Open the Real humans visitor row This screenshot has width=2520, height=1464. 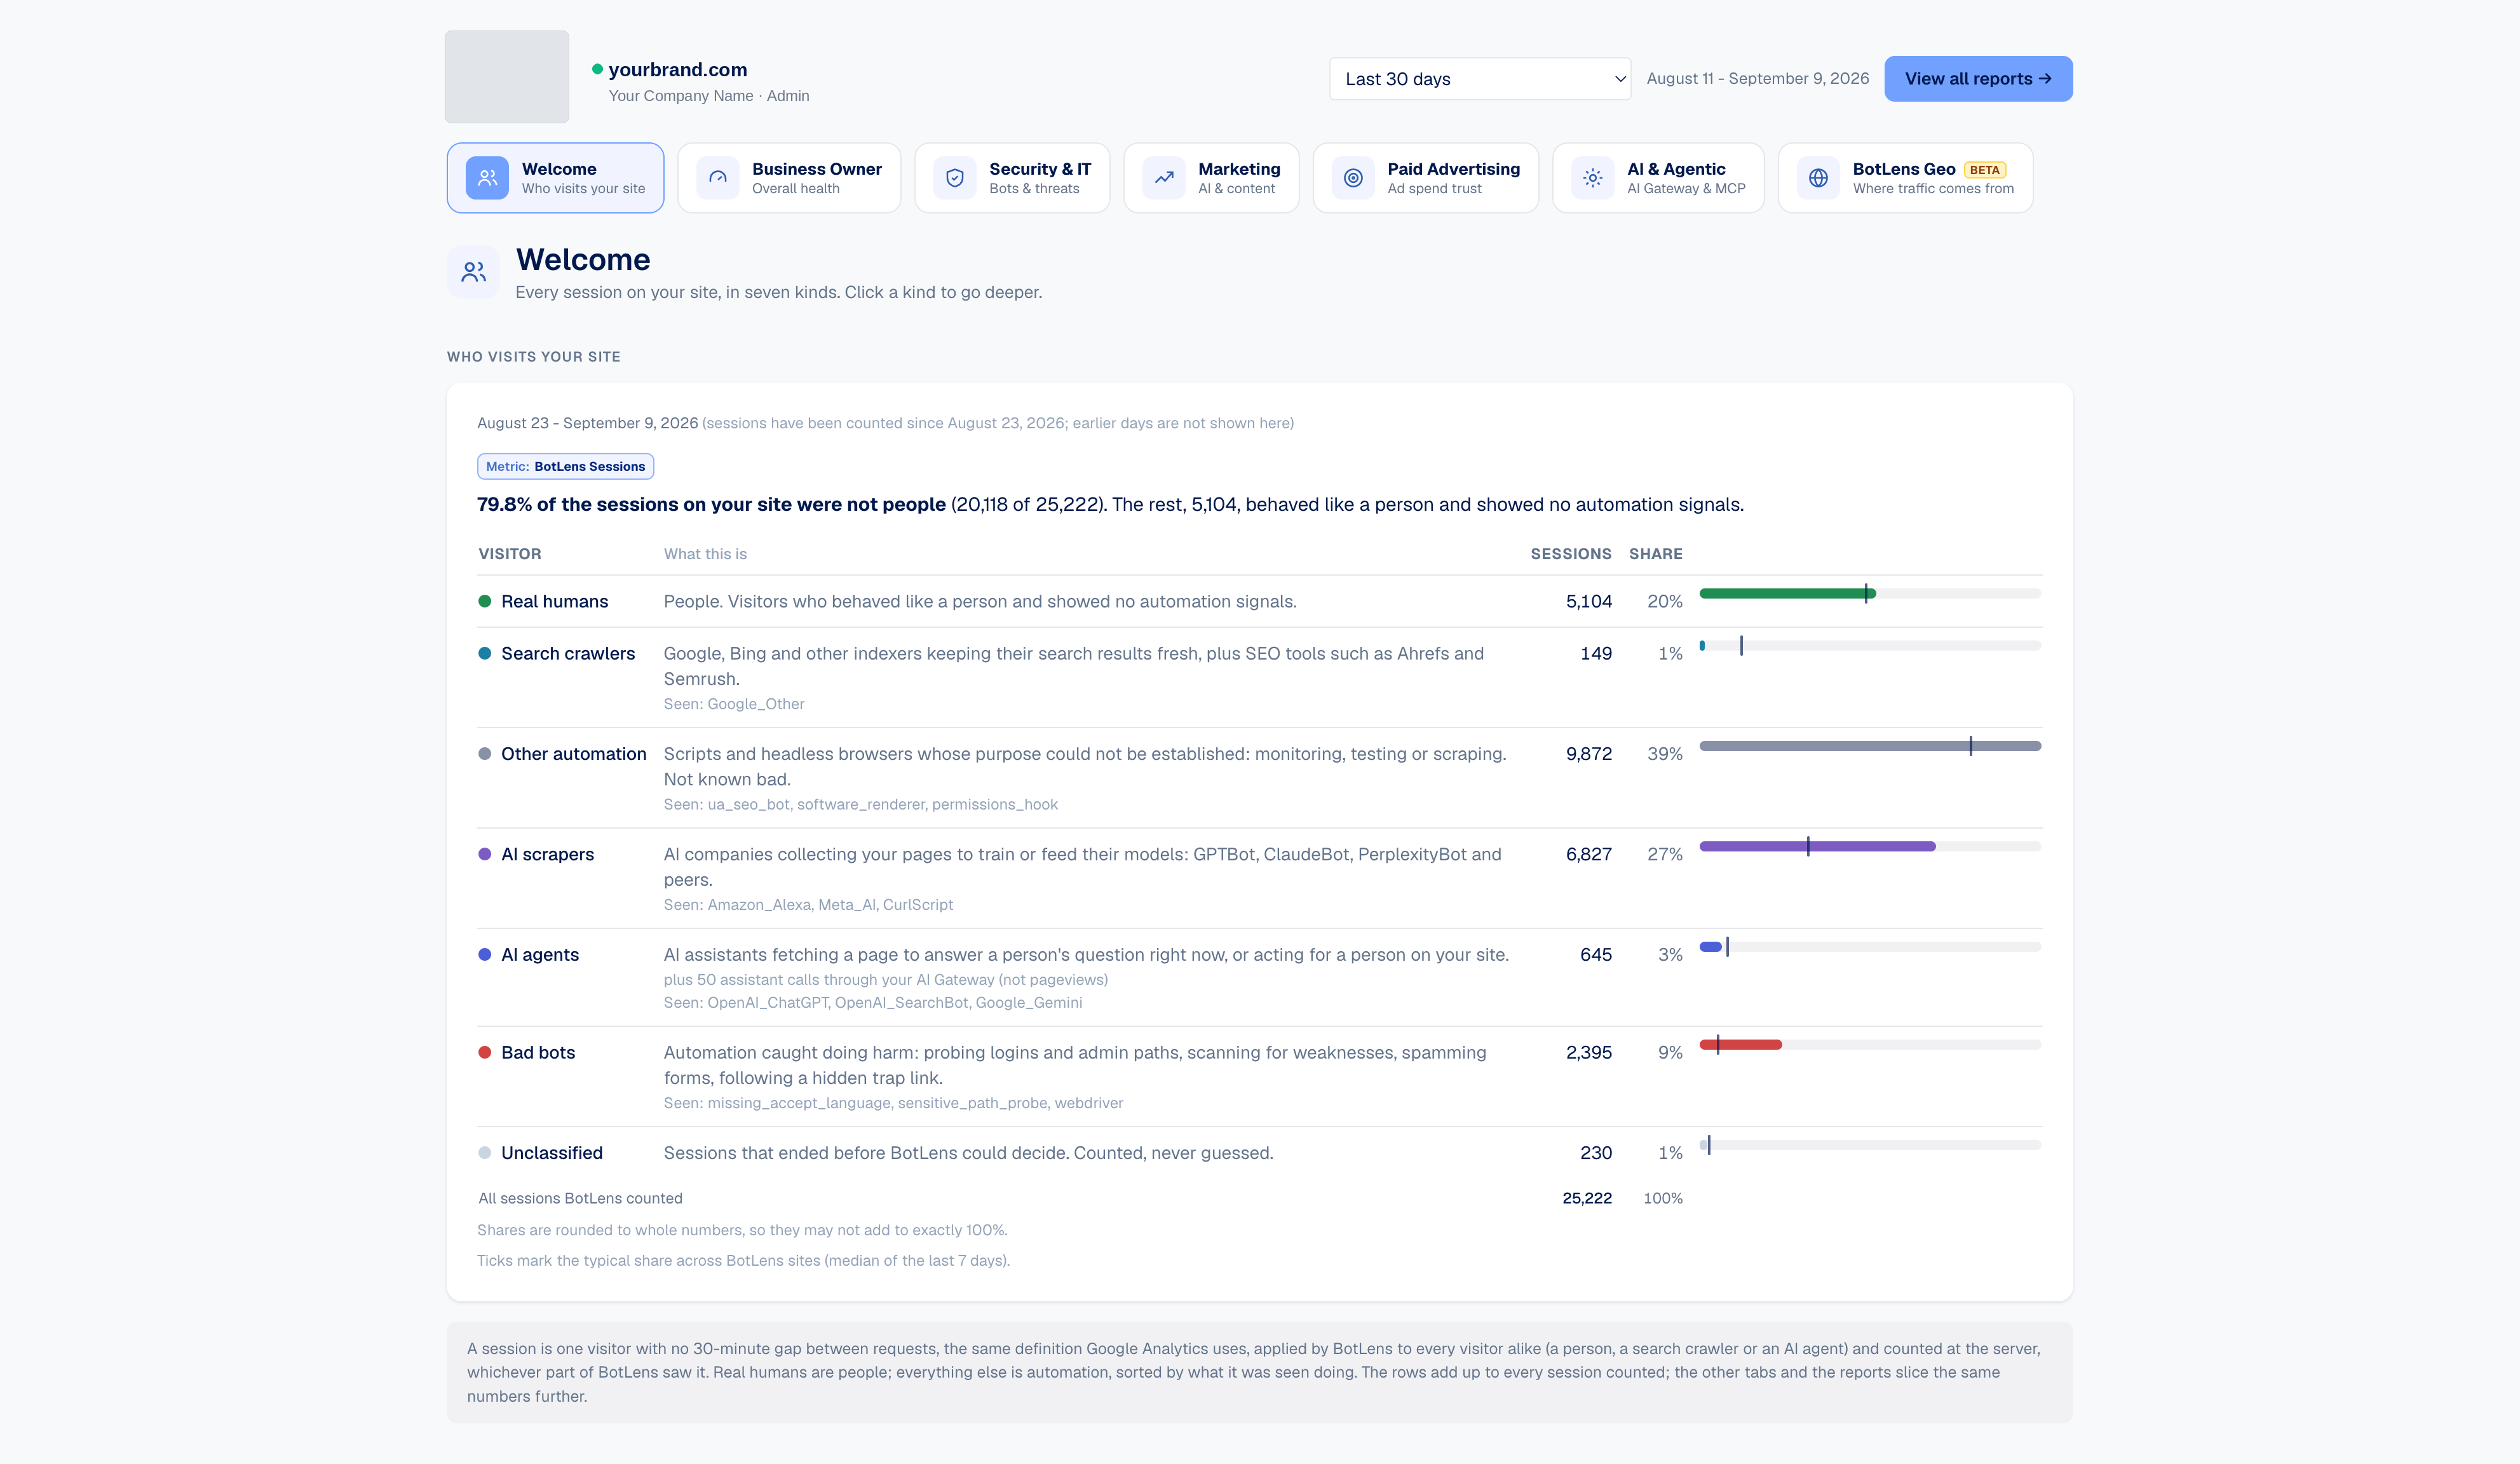[1259, 601]
